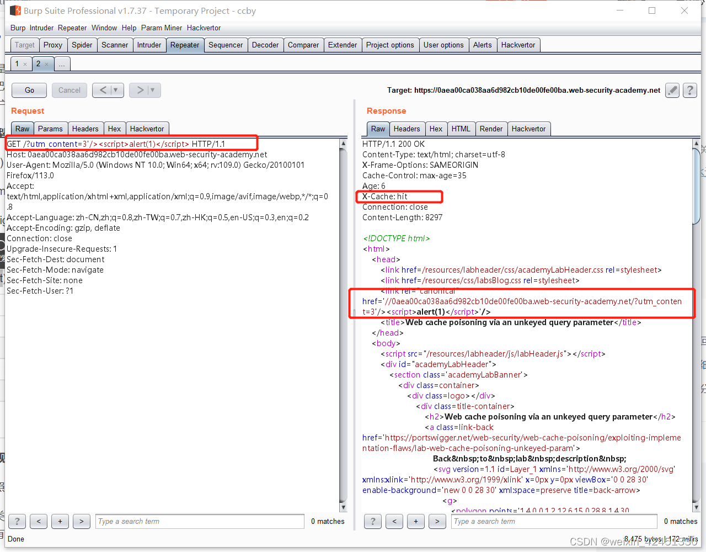
Task: Open the Repeater menu in menu bar
Action: click(72, 28)
